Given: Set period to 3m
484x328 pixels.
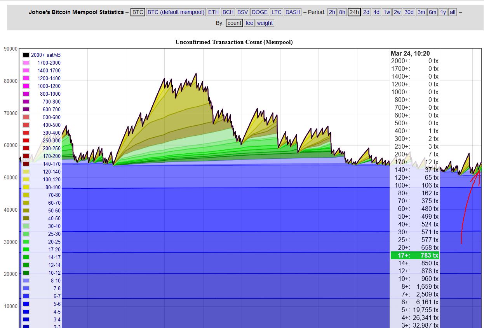Looking at the screenshot, I should tap(421, 12).
